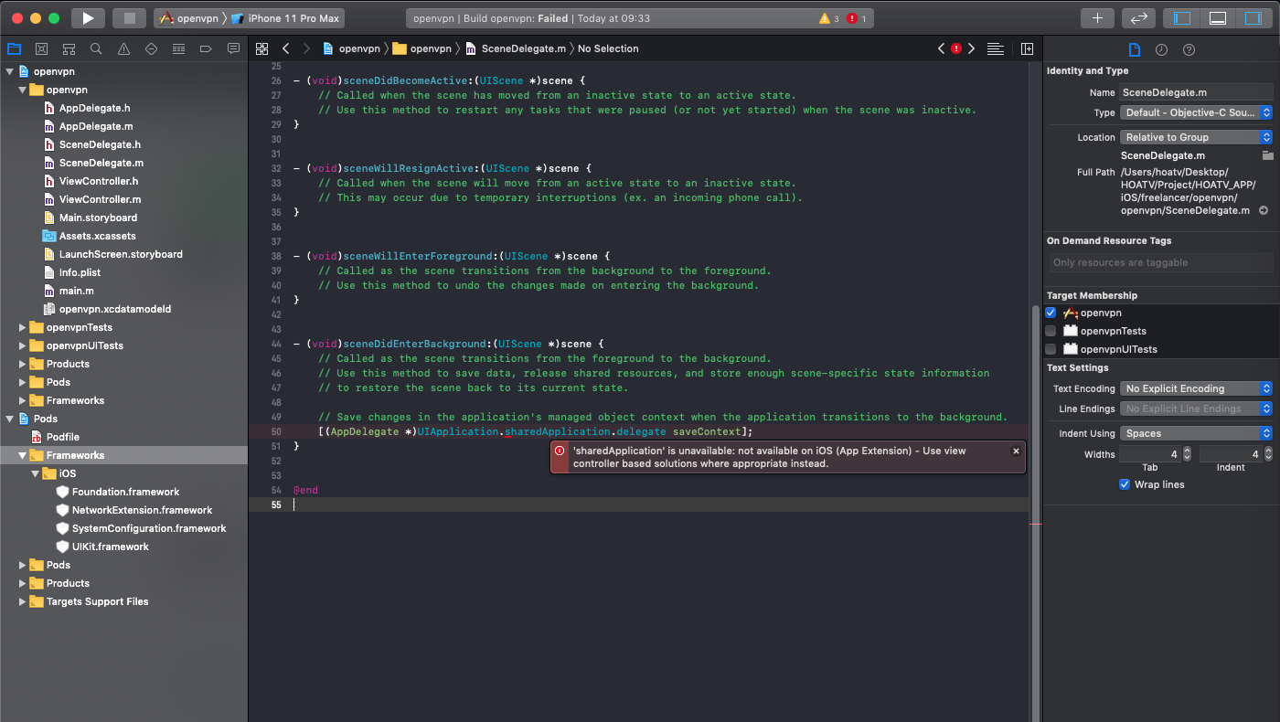Check openvpnTests target membership
The image size is (1280, 722).
[1051, 331]
